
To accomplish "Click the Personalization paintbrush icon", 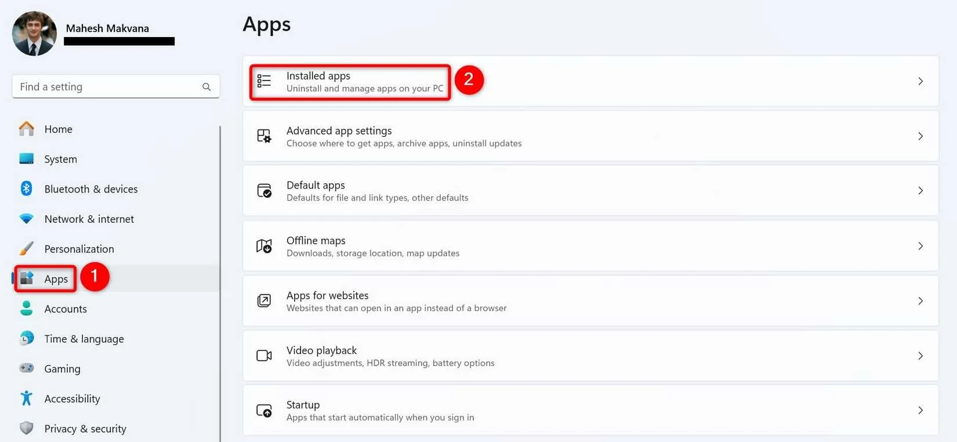I will click(27, 248).
